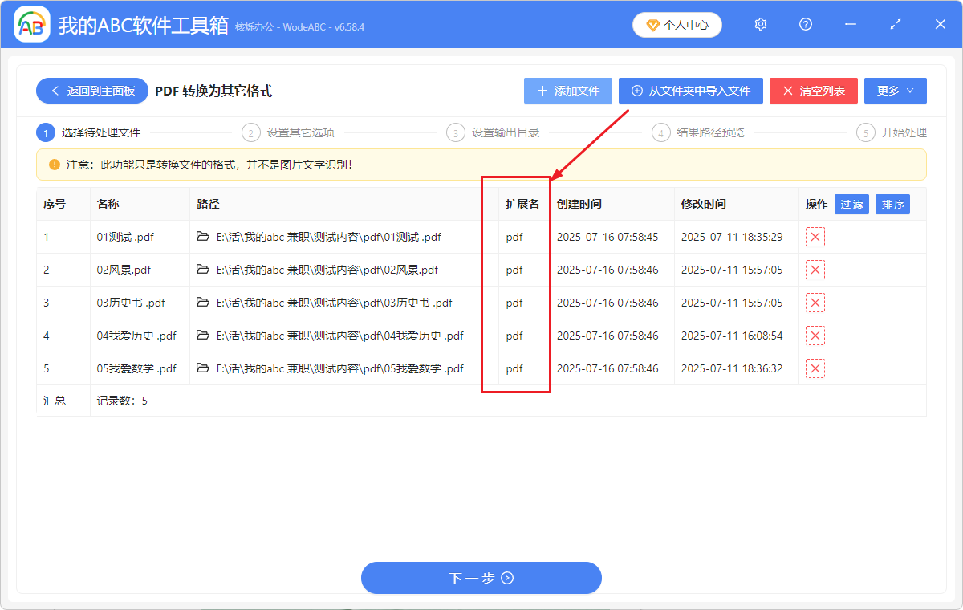Delete 05我爱数学.pdf from the list
Screen dimensions: 963x610
815,368
